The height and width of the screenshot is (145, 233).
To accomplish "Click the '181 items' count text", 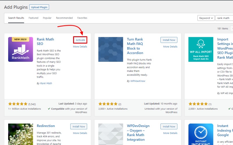I will (223, 28).
